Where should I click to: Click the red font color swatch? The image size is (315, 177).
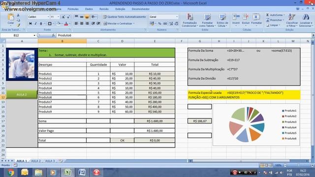click(x=66, y=24)
